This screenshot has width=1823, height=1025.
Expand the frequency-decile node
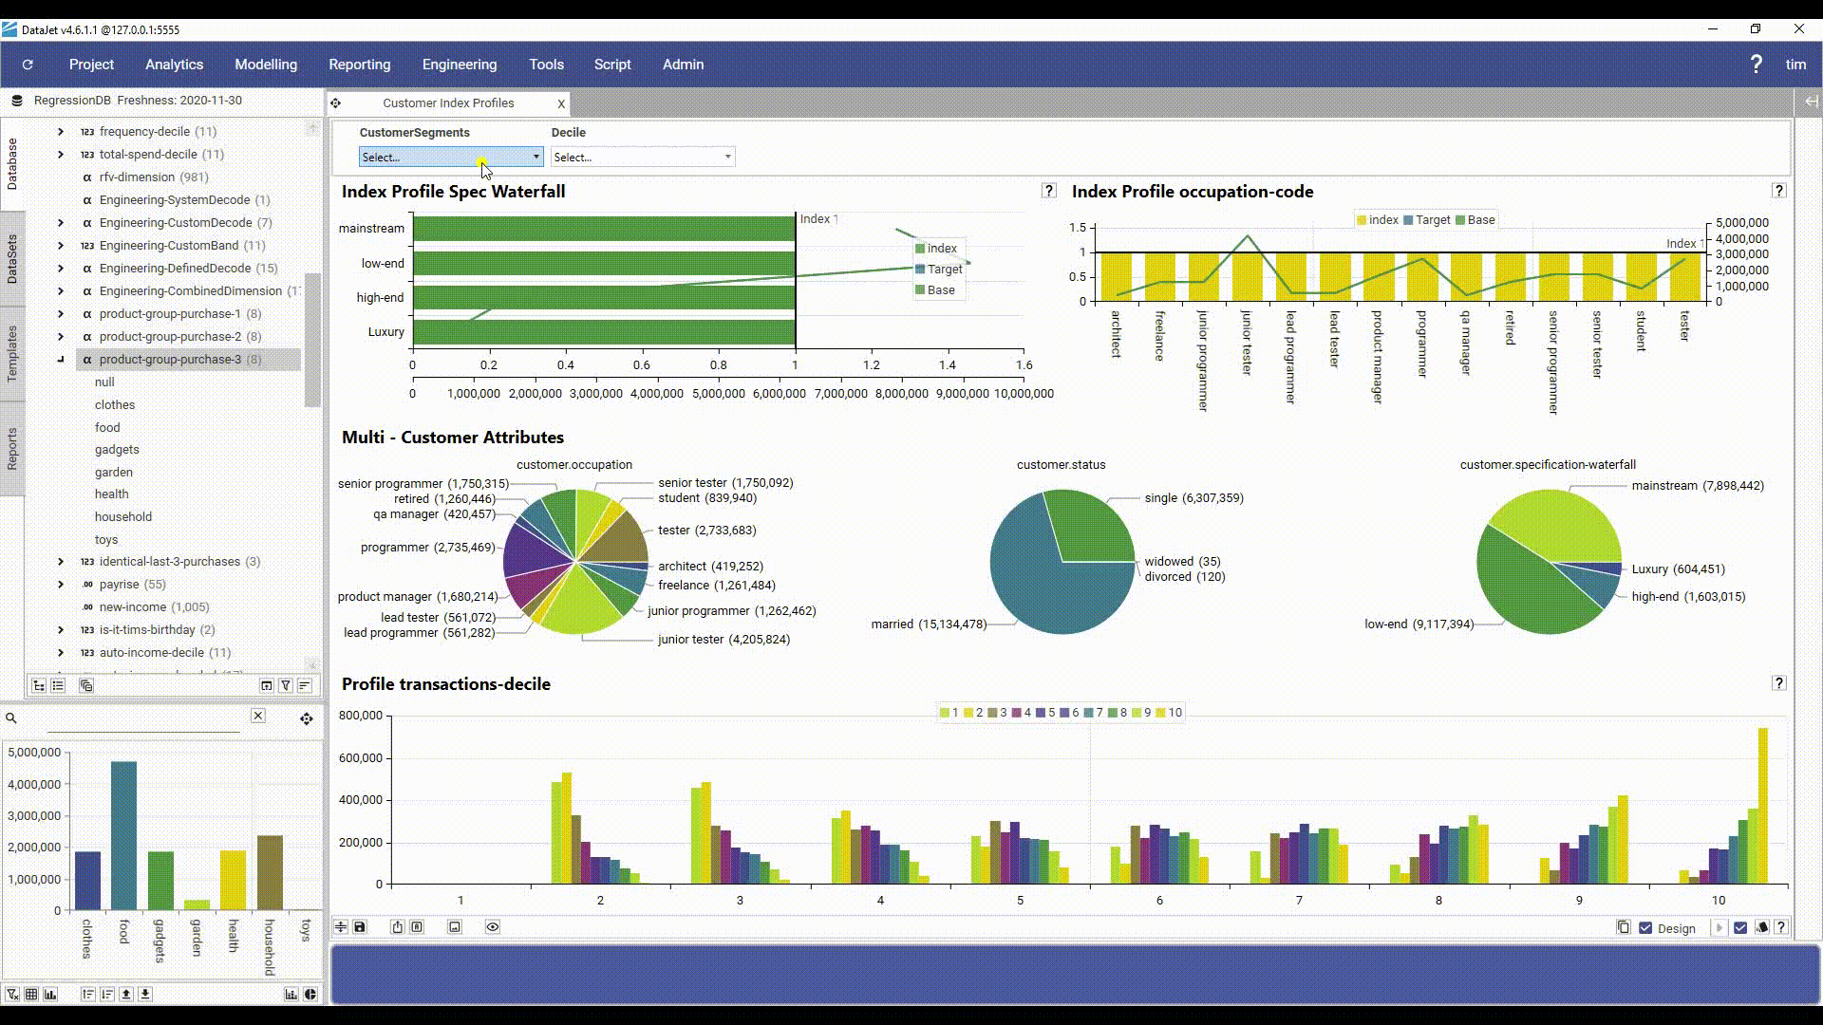click(x=61, y=132)
